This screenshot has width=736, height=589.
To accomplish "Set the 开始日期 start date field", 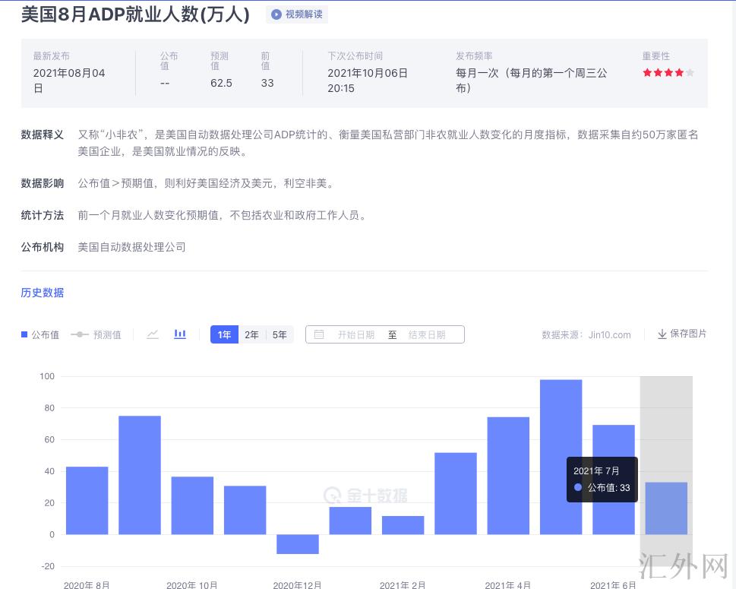I will pyautogui.click(x=355, y=334).
